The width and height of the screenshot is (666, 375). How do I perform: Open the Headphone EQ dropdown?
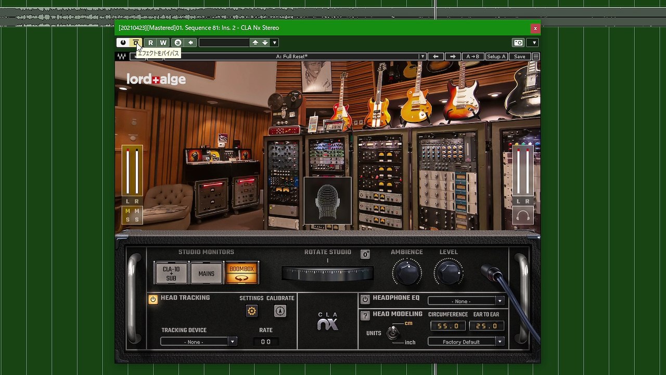pos(466,301)
